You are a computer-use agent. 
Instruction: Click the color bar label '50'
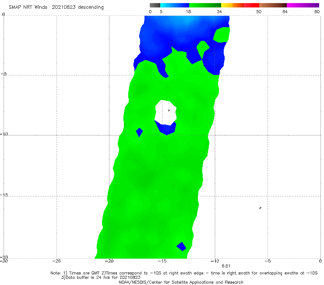click(259, 11)
